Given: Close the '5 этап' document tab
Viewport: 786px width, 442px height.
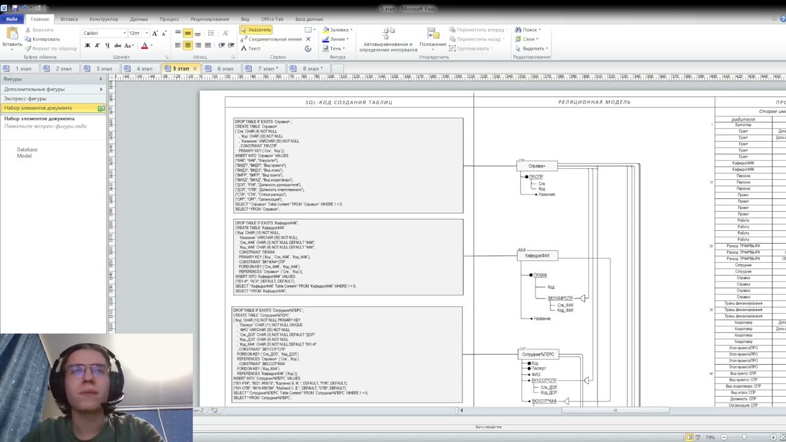Looking at the screenshot, I should click(x=195, y=69).
